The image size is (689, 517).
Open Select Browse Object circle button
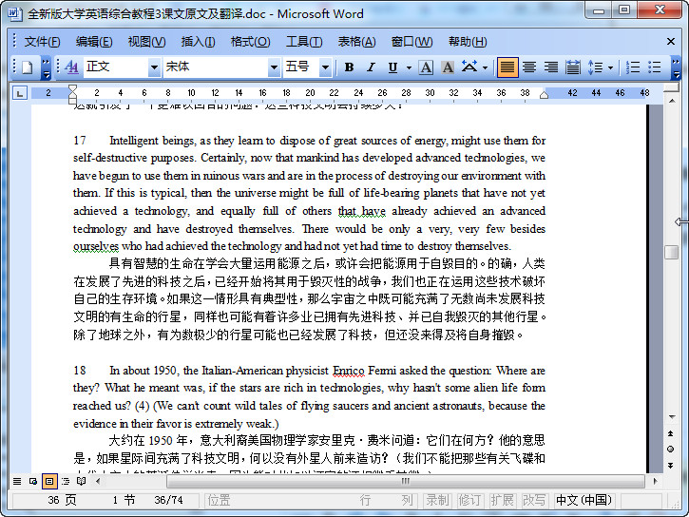pos(671,449)
